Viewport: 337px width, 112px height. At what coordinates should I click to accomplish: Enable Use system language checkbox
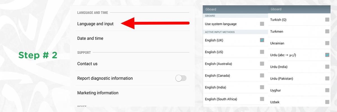(x=262, y=24)
